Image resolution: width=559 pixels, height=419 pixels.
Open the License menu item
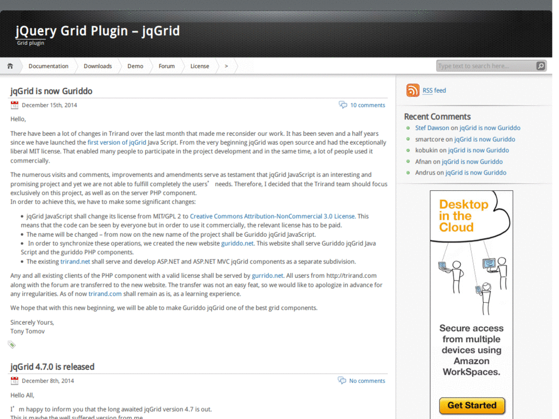tap(200, 66)
